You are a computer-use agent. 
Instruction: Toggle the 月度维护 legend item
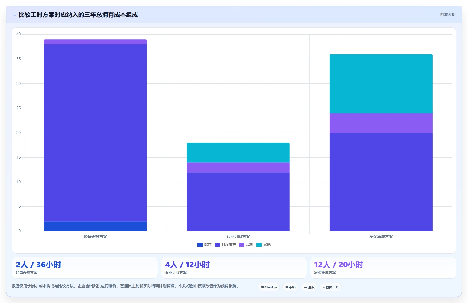(x=225, y=245)
